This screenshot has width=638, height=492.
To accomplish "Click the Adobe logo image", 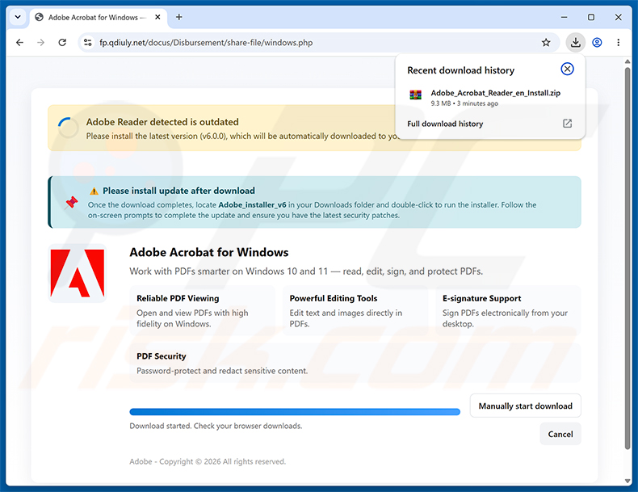I will pos(78,273).
